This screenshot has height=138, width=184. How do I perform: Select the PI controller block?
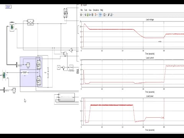[71, 67]
